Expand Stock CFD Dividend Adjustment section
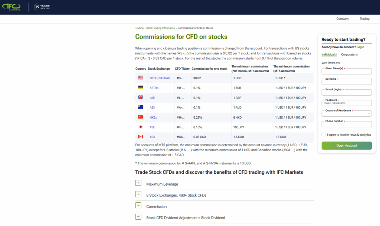The width and height of the screenshot is (380, 226). click(x=138, y=217)
